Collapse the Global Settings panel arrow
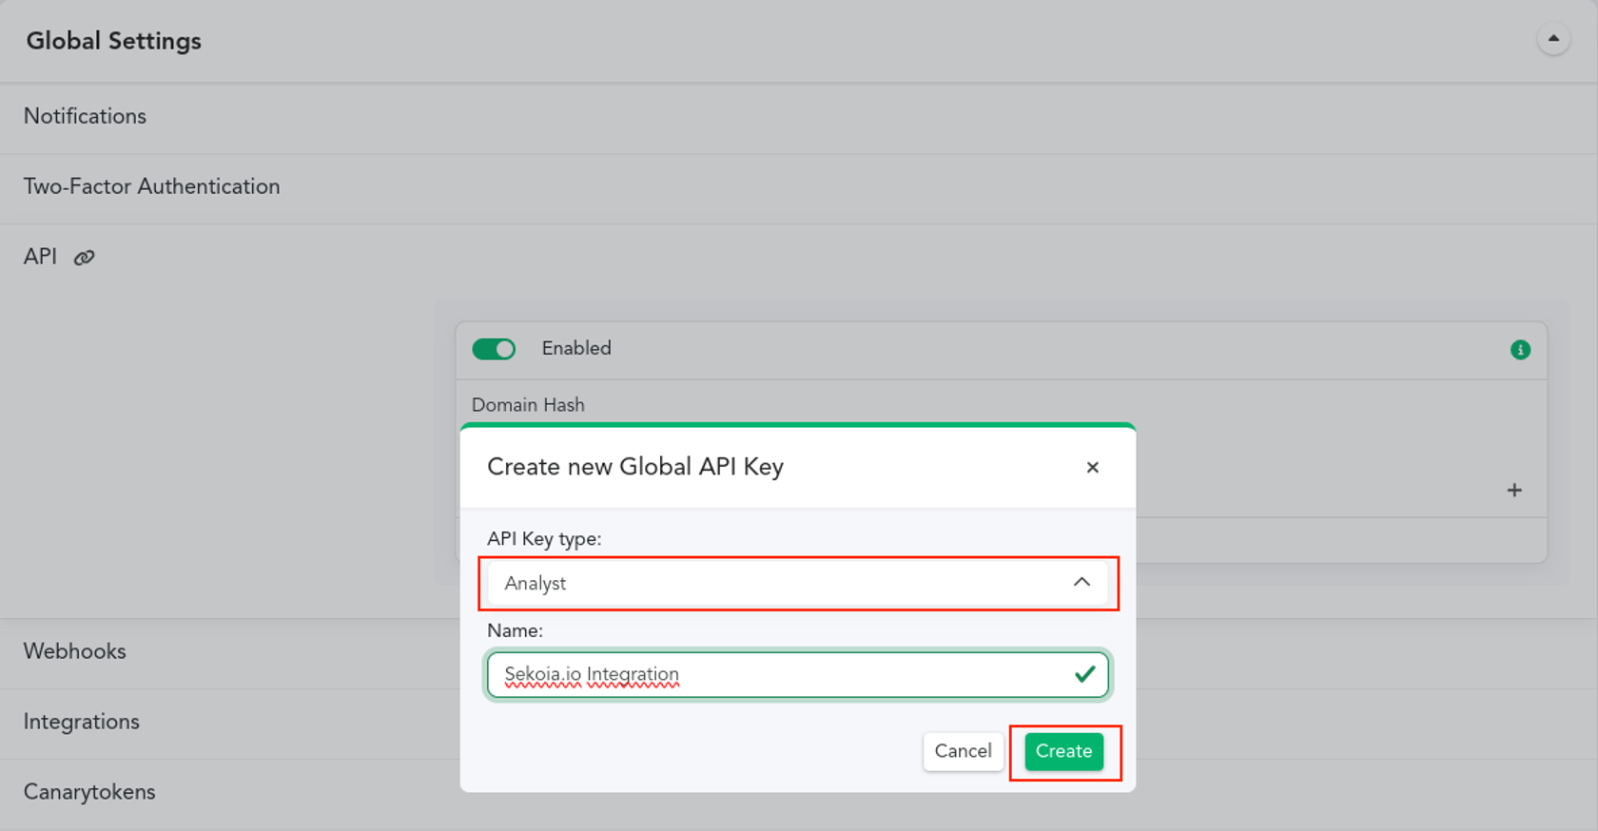This screenshot has height=831, width=1598. [1553, 39]
